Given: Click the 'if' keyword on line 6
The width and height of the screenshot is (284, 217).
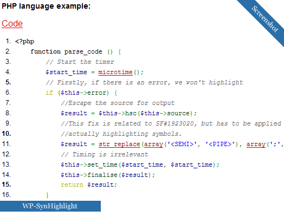Looking at the screenshot, I should pos(49,93).
